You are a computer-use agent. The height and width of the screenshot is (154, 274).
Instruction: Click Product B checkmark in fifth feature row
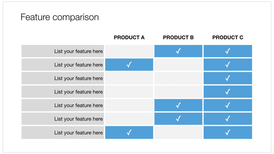pyautogui.click(x=178, y=105)
